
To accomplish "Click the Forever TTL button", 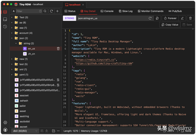I will (x=170, y=18).
